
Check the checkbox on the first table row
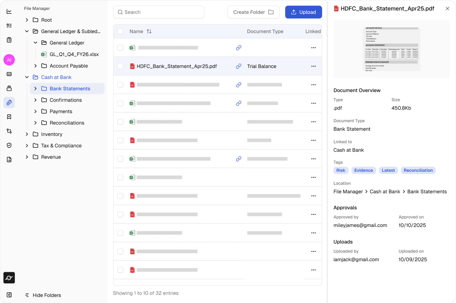pos(120,48)
